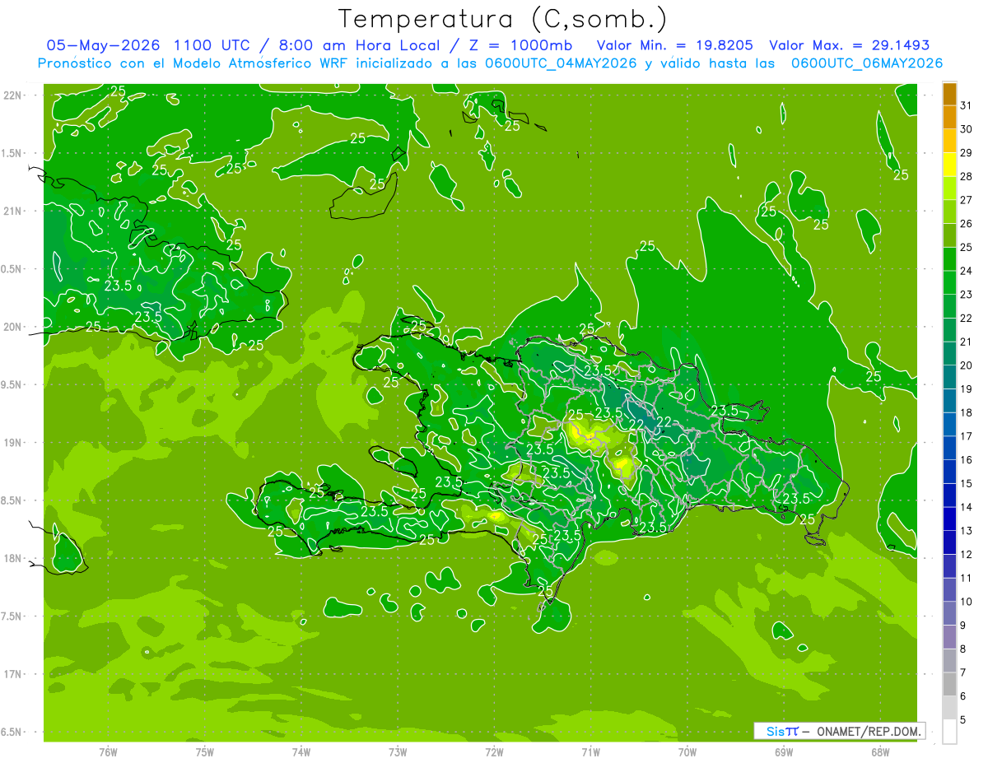Click the 76W longitude axis label

pyautogui.click(x=108, y=752)
